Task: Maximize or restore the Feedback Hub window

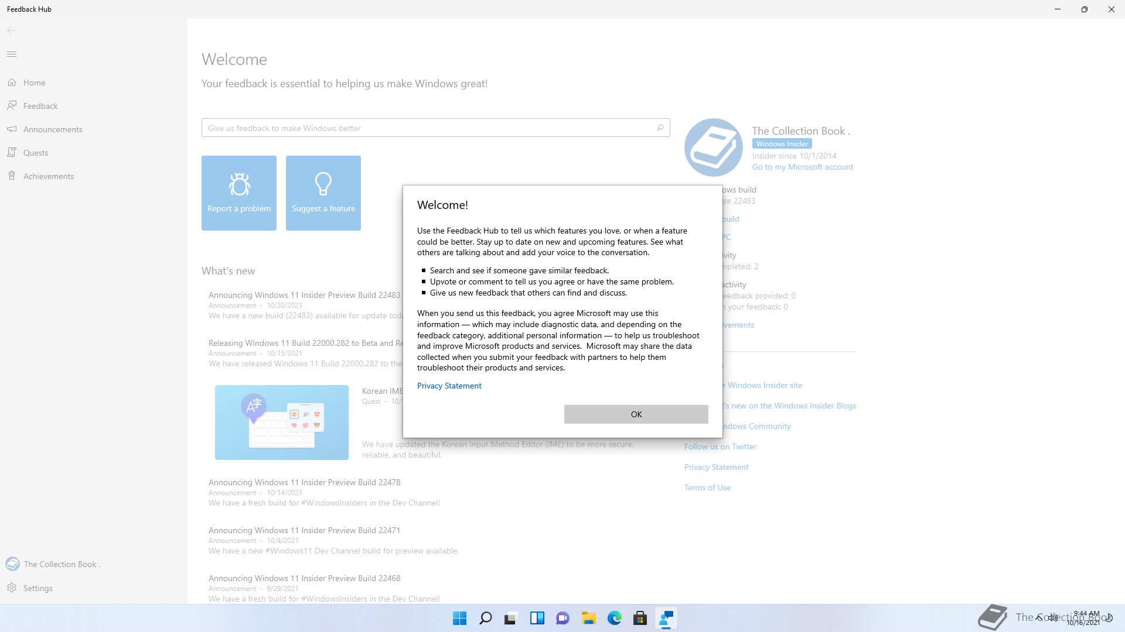Action: point(1085,9)
